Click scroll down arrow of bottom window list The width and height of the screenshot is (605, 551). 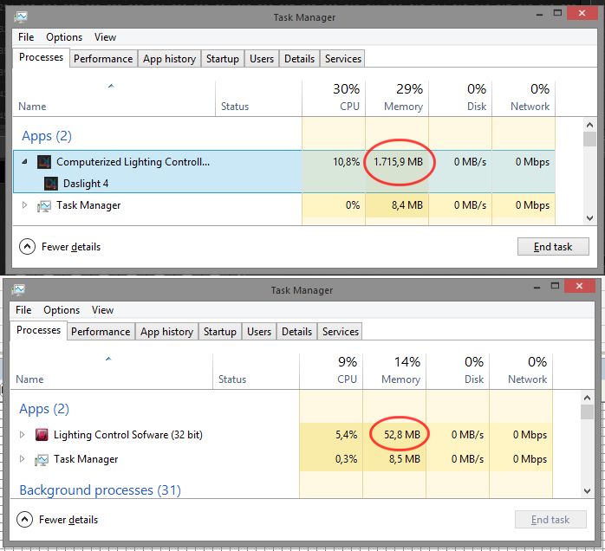(587, 491)
